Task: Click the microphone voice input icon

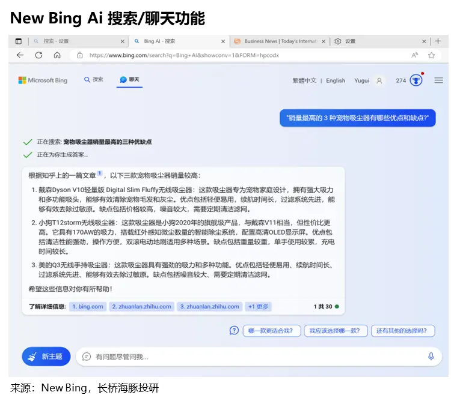Action: click(x=431, y=357)
